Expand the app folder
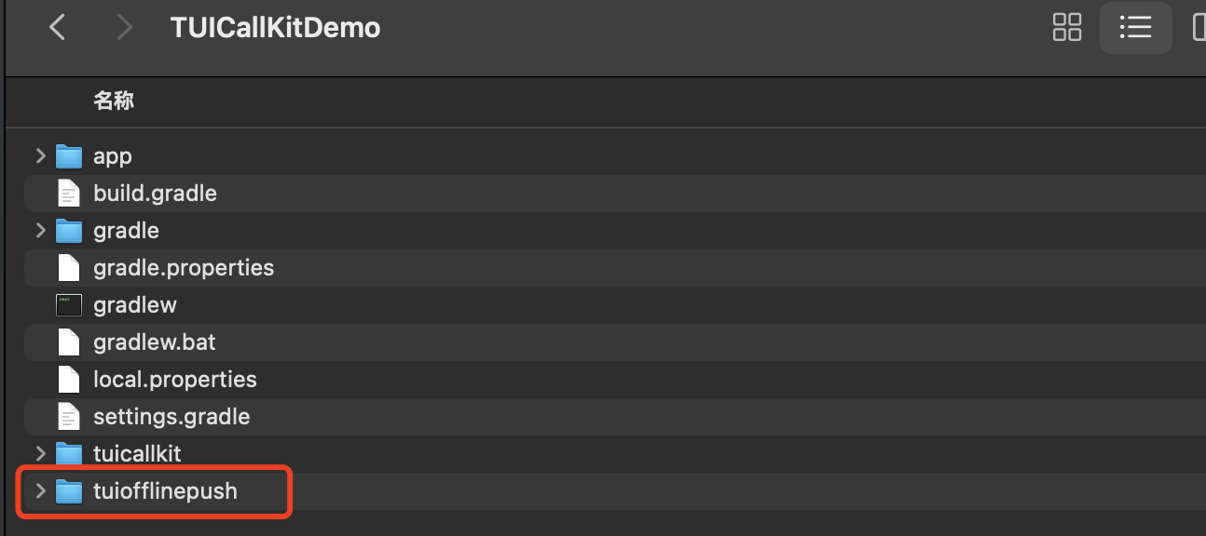 [40, 155]
